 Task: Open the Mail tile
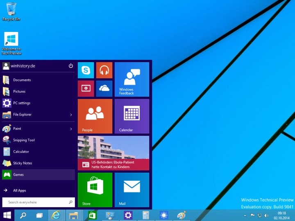tap(132, 190)
